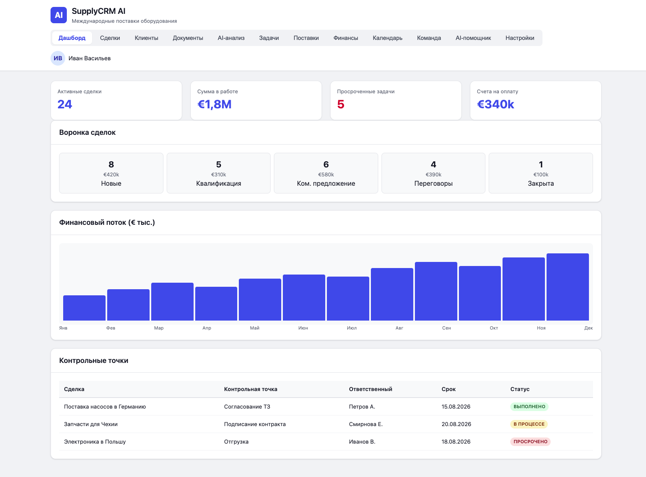Screen dimensions: 646x477
Task: Open the Поставки tab
Action: (x=306, y=38)
